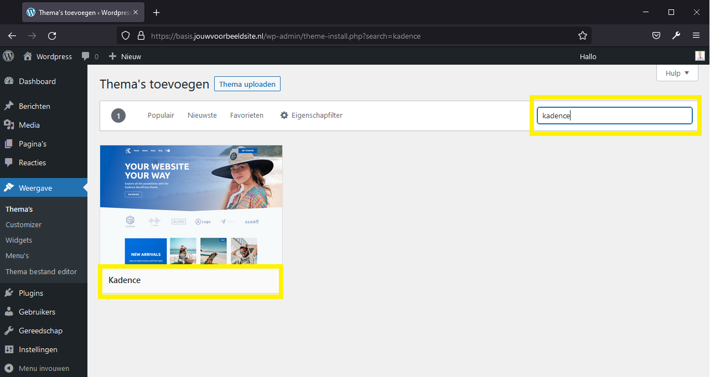The width and height of the screenshot is (710, 377).
Task: Open the Media library via sidebar icon
Action: click(11, 125)
